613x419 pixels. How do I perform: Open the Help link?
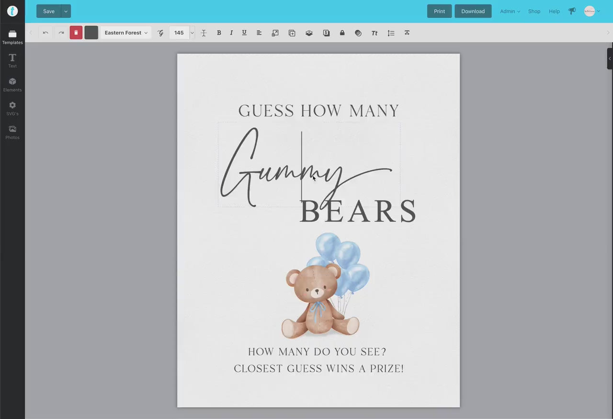click(554, 11)
